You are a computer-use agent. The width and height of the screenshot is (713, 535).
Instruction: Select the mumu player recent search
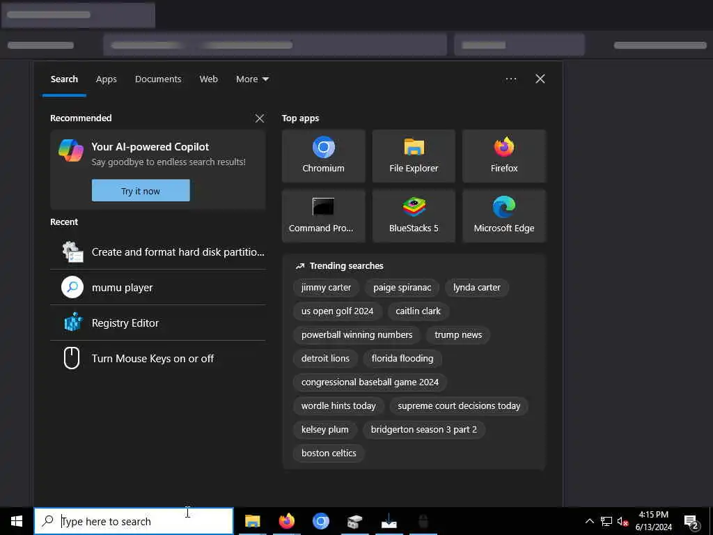click(158, 288)
